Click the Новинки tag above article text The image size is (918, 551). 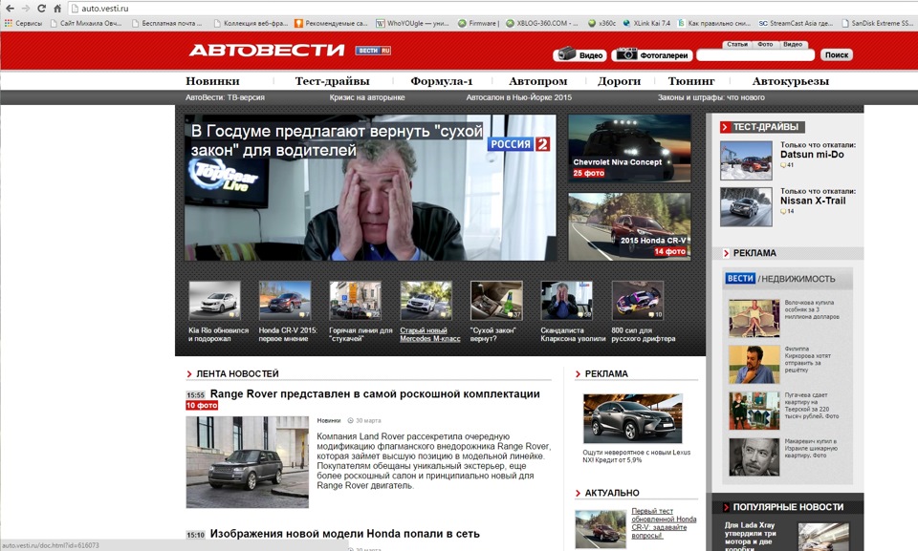click(328, 420)
